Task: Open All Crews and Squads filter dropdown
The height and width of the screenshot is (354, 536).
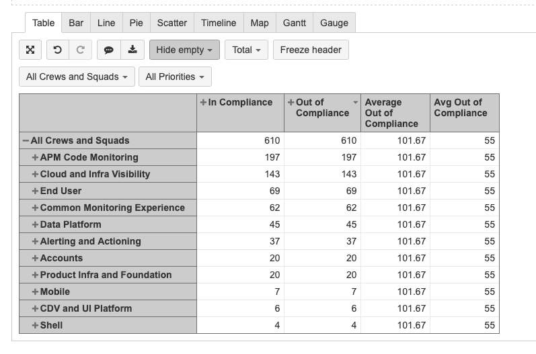Action: tap(77, 77)
